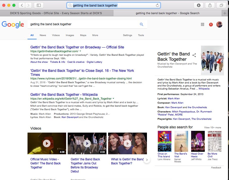Screen dimensions: 229x180
Task: Open The Band's Visit poster
Action: tap(181, 141)
